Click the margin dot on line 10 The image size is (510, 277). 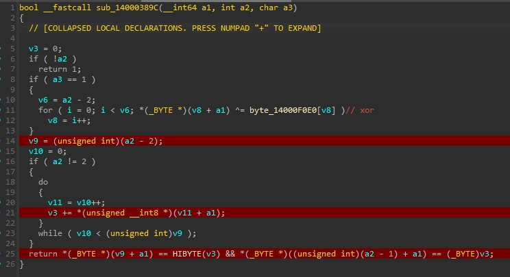(3, 100)
